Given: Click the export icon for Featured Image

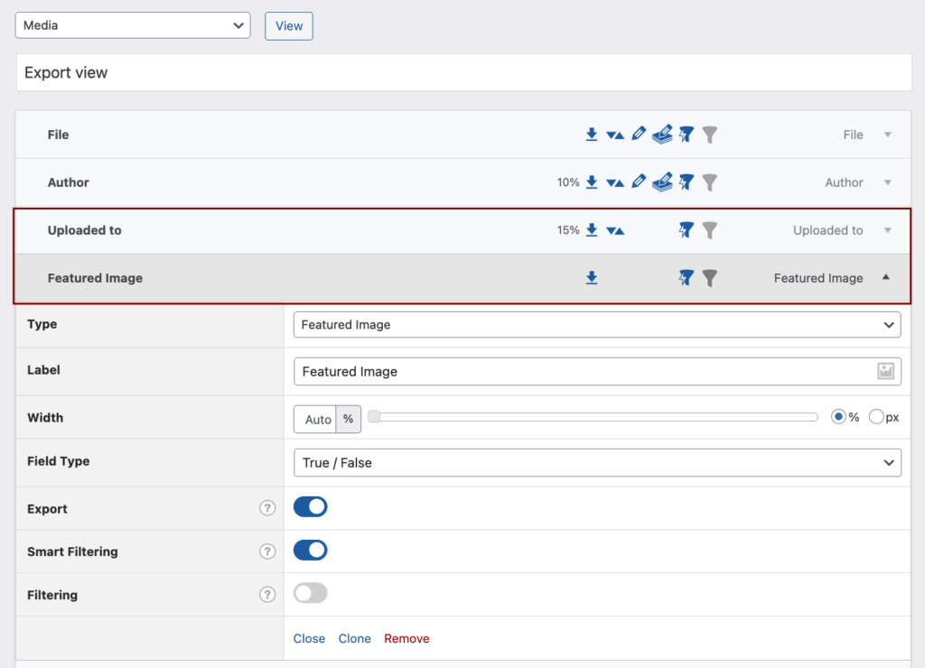Looking at the screenshot, I should tap(592, 277).
